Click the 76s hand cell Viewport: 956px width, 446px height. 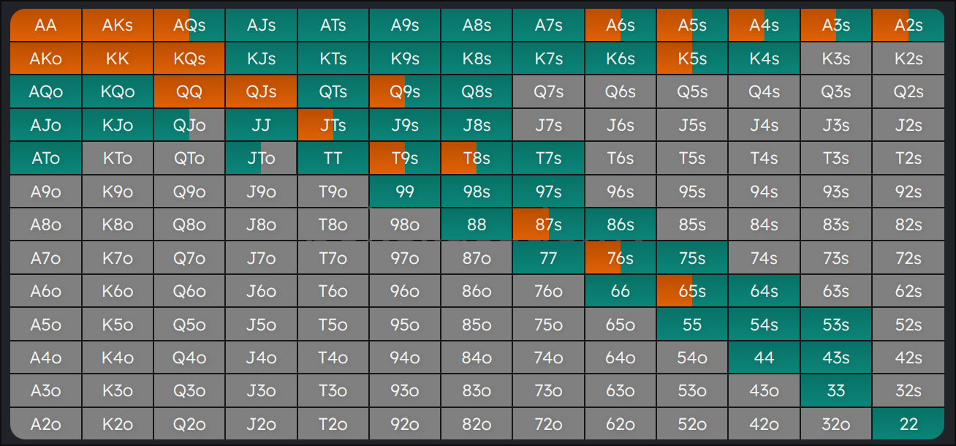click(x=620, y=258)
